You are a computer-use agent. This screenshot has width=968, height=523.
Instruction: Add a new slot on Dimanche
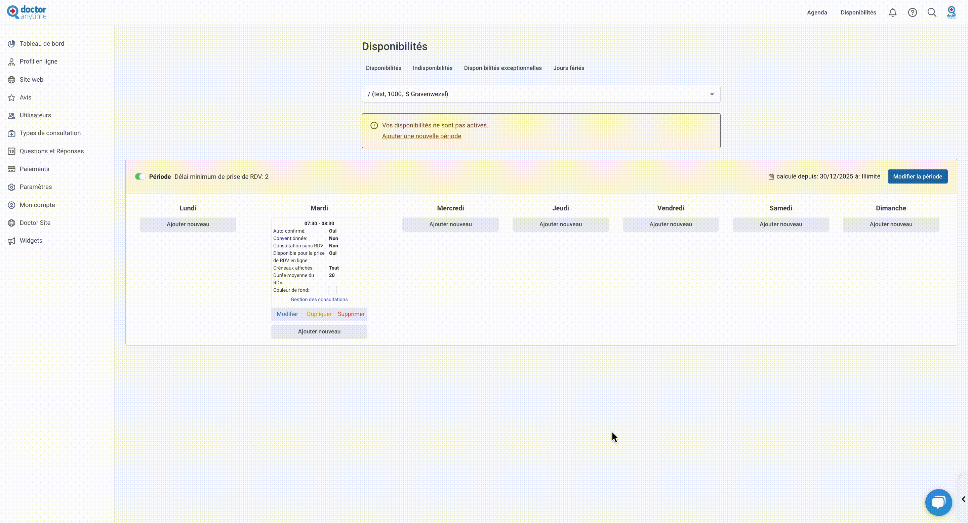pyautogui.click(x=891, y=224)
